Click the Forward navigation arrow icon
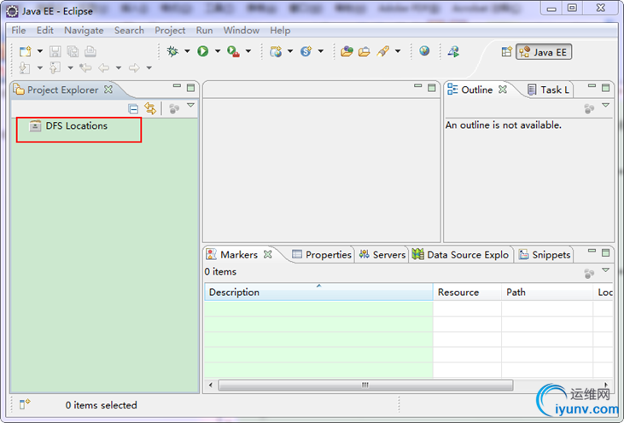Screen dimensions: 624x423 click(134, 68)
